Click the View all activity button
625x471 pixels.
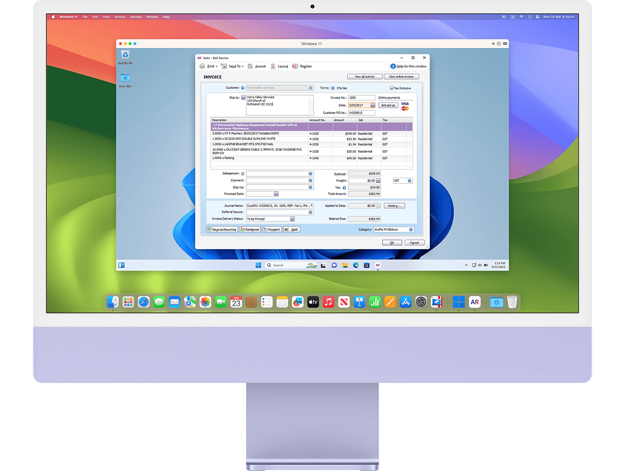click(x=365, y=76)
